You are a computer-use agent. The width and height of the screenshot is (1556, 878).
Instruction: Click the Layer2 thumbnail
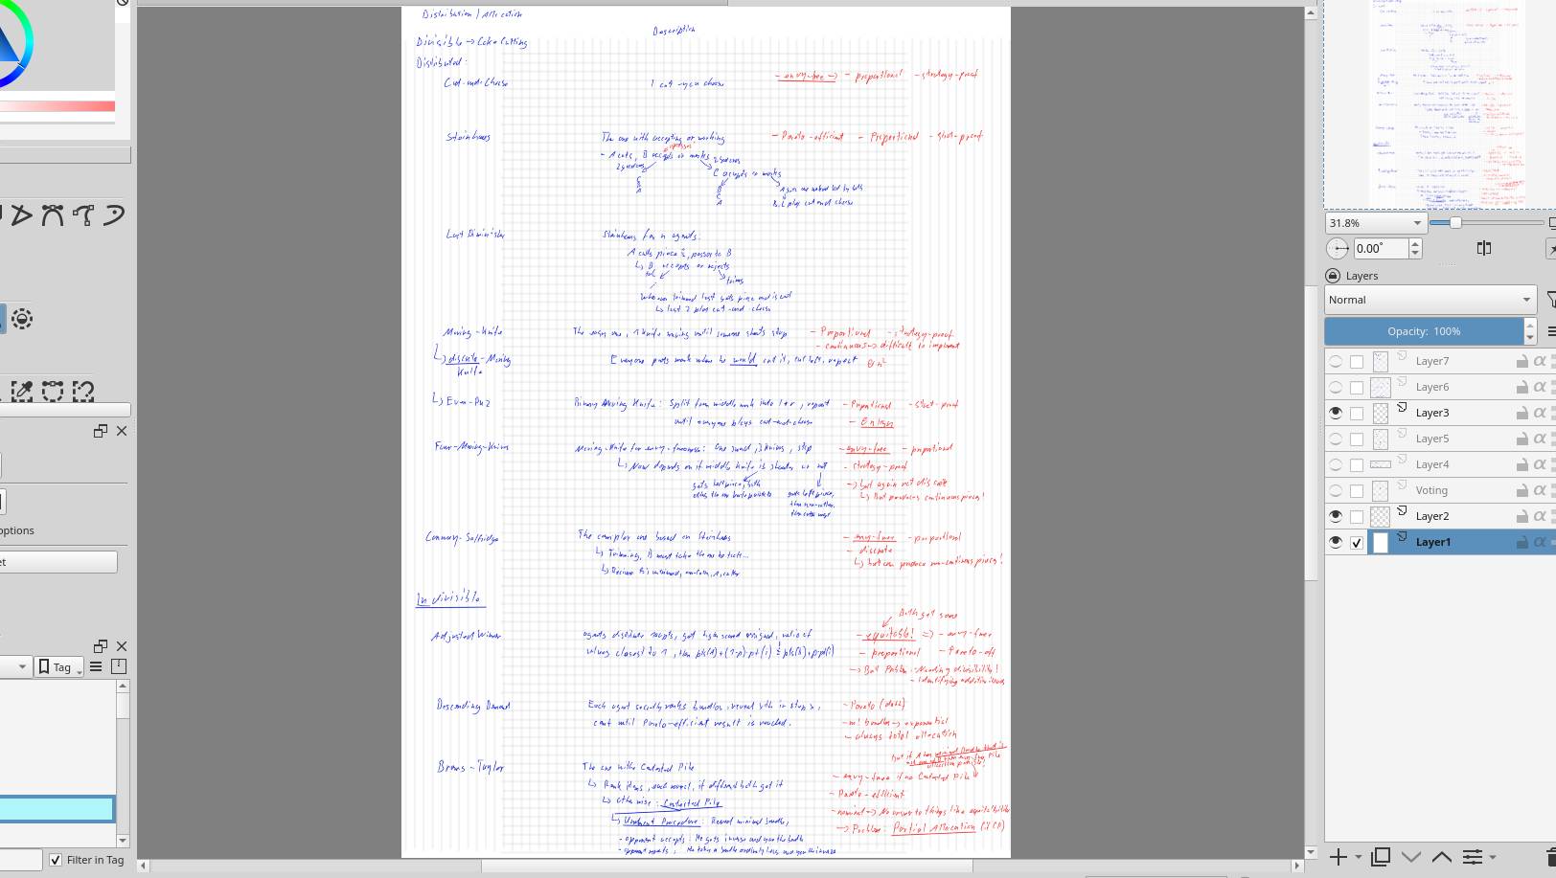pos(1380,516)
